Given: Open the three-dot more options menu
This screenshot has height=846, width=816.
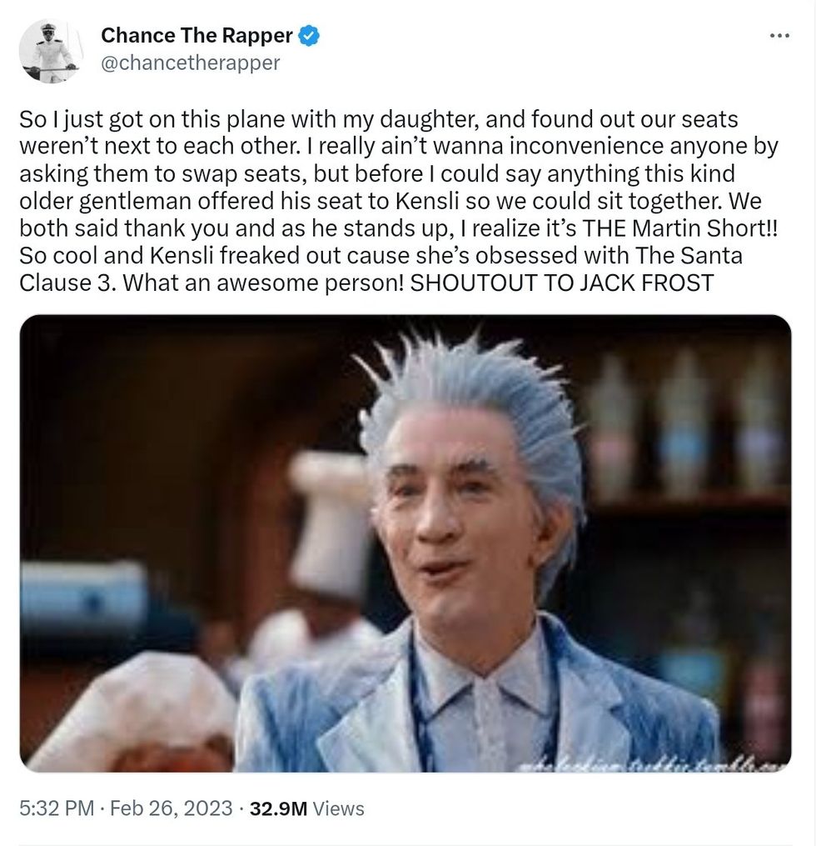Looking at the screenshot, I should tap(779, 36).
